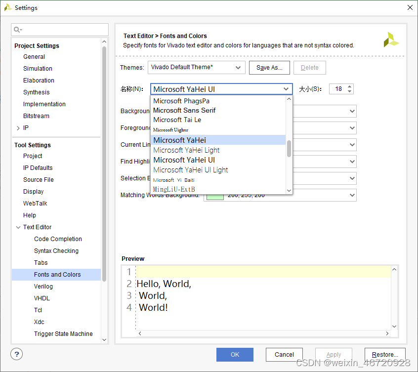
Task: Click preview pane scroll down arrow
Action: [x=394, y=327]
